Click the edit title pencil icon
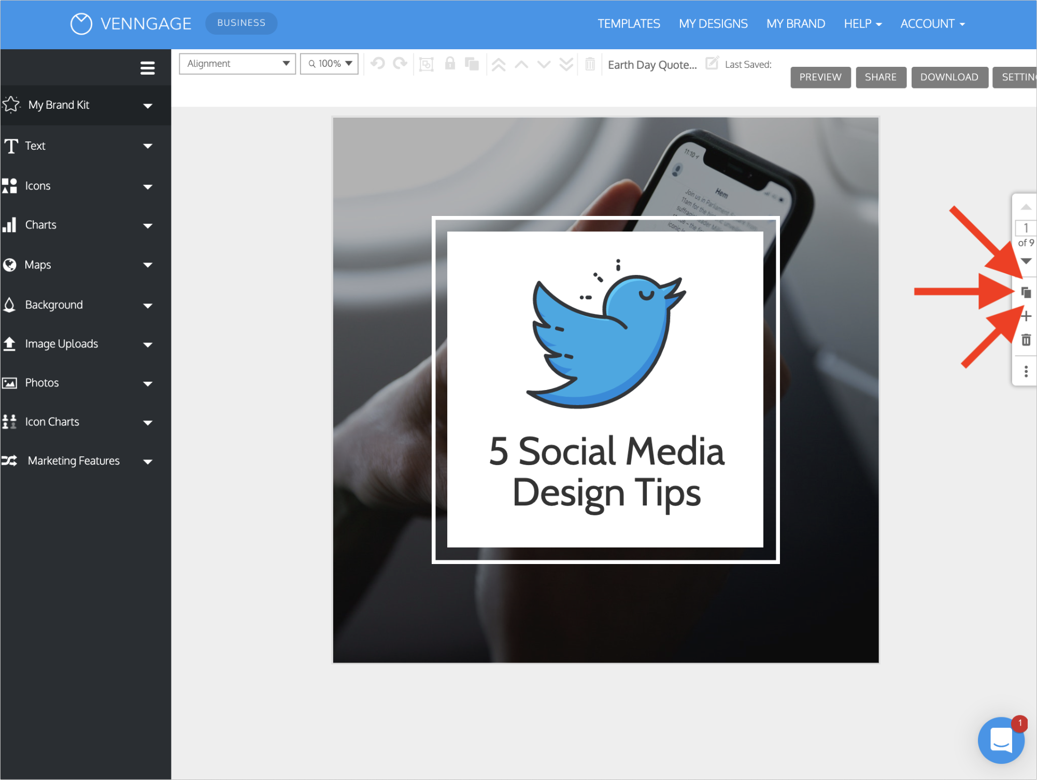This screenshot has height=780, width=1037. pos(712,63)
